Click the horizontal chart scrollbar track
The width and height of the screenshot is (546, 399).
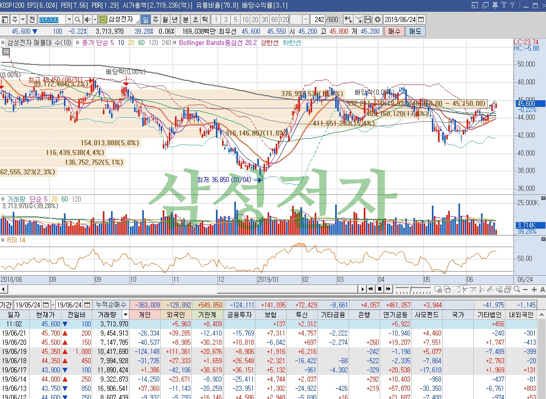(112, 289)
